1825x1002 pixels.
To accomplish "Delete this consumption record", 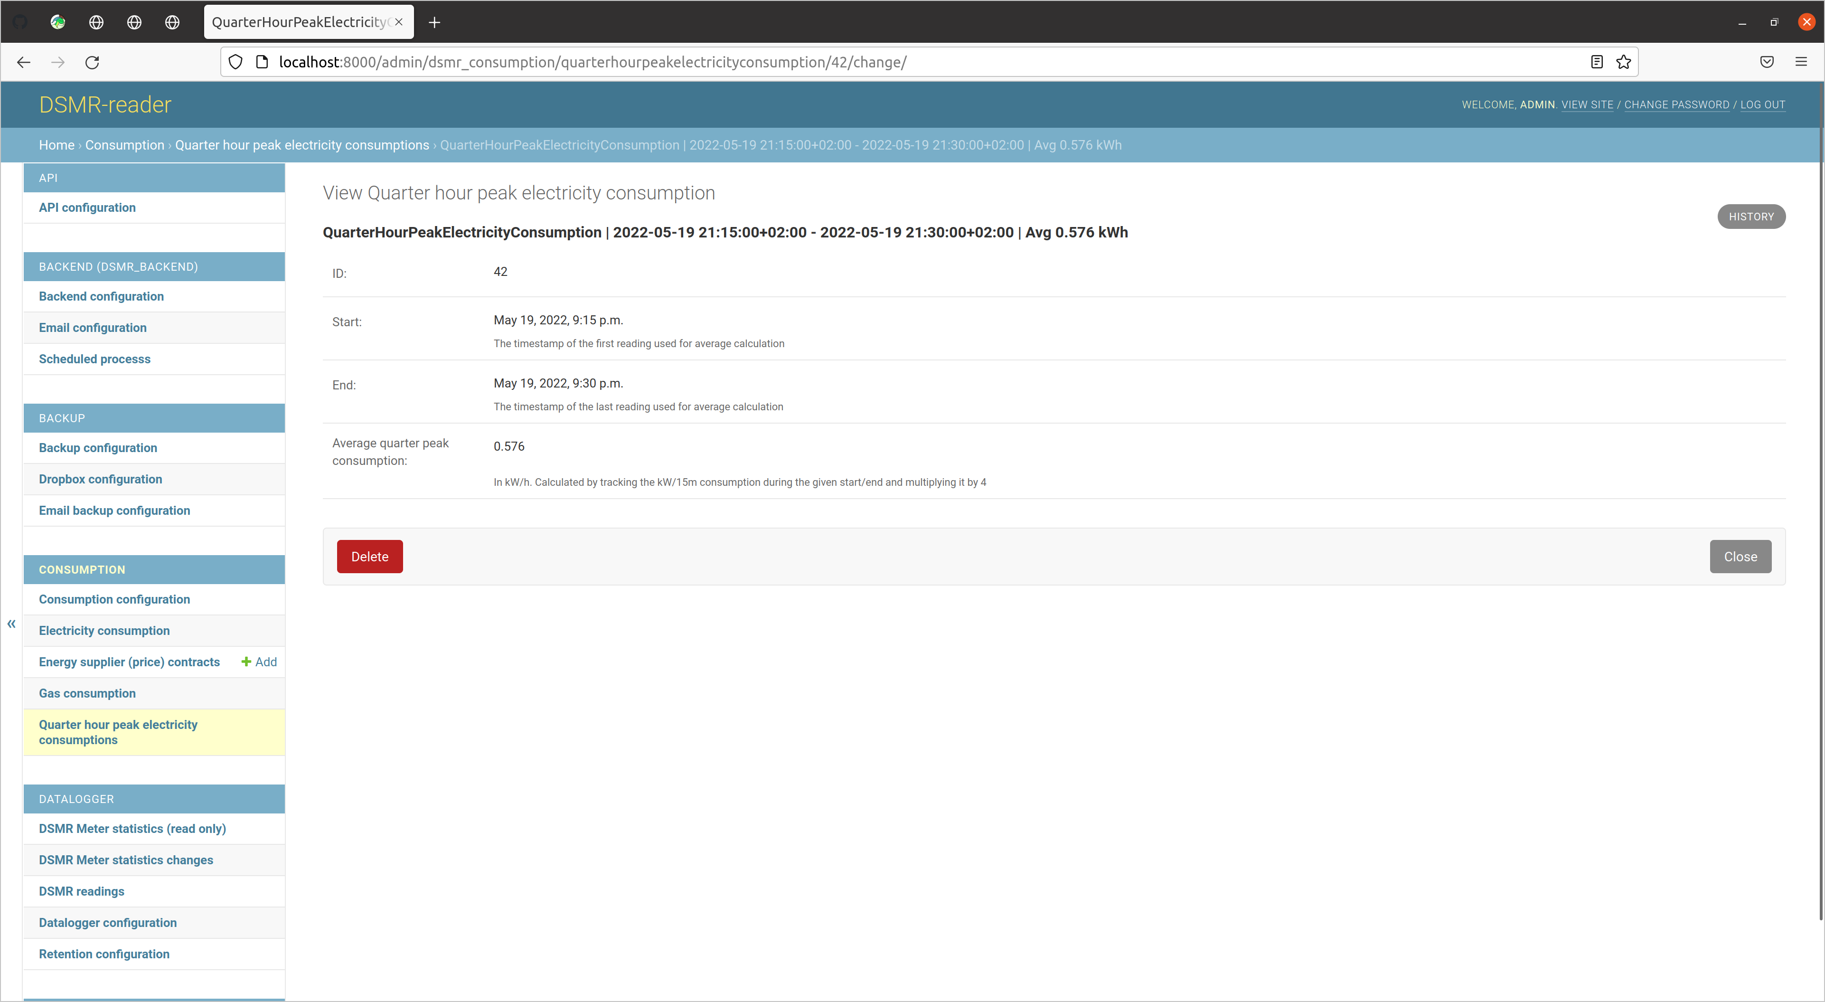I will pos(369,556).
